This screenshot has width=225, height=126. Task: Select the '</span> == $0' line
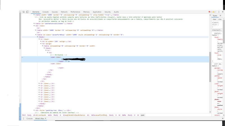(x=64, y=61)
